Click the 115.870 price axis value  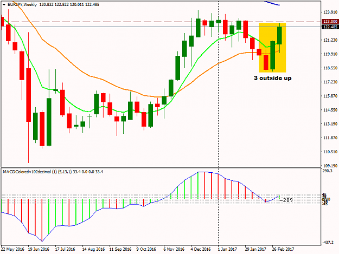click(x=330, y=96)
